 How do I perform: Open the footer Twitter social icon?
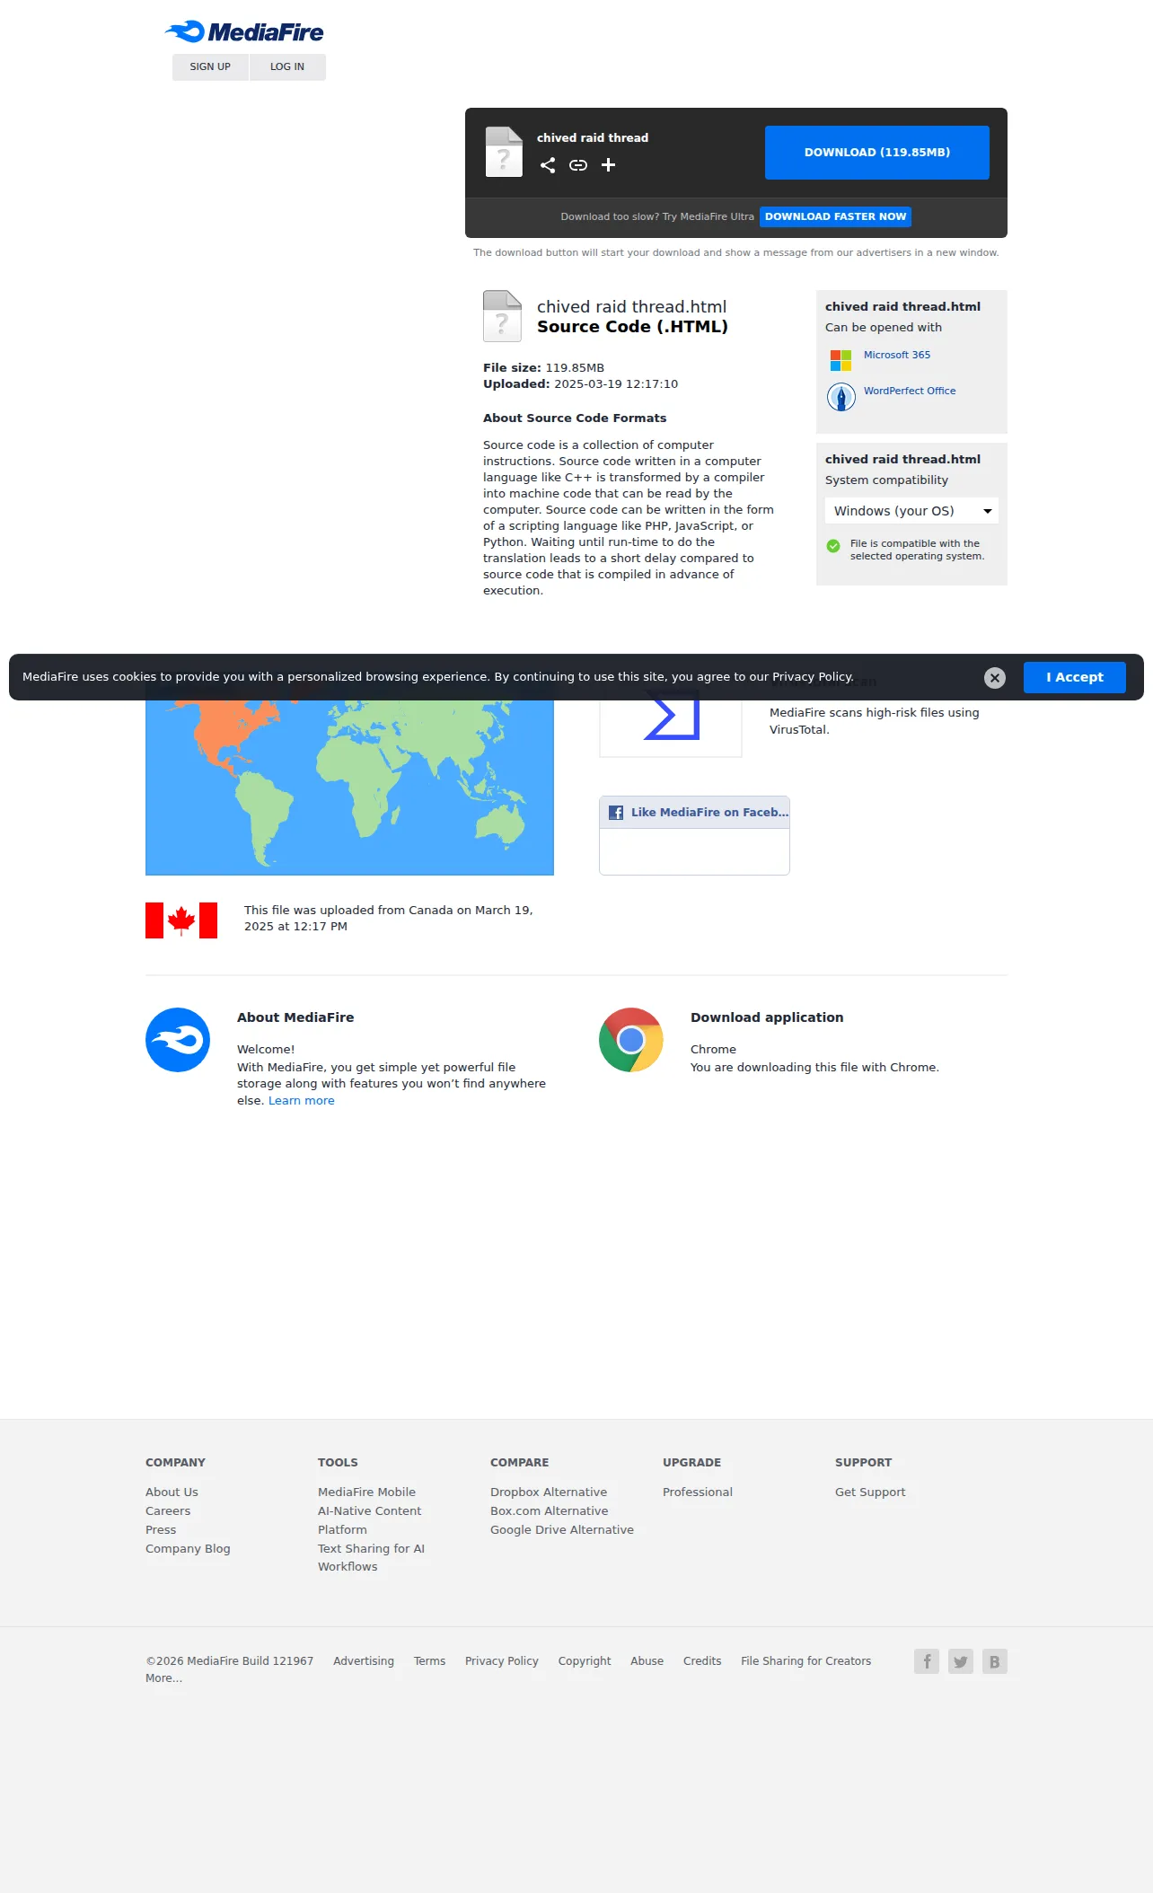(961, 1661)
